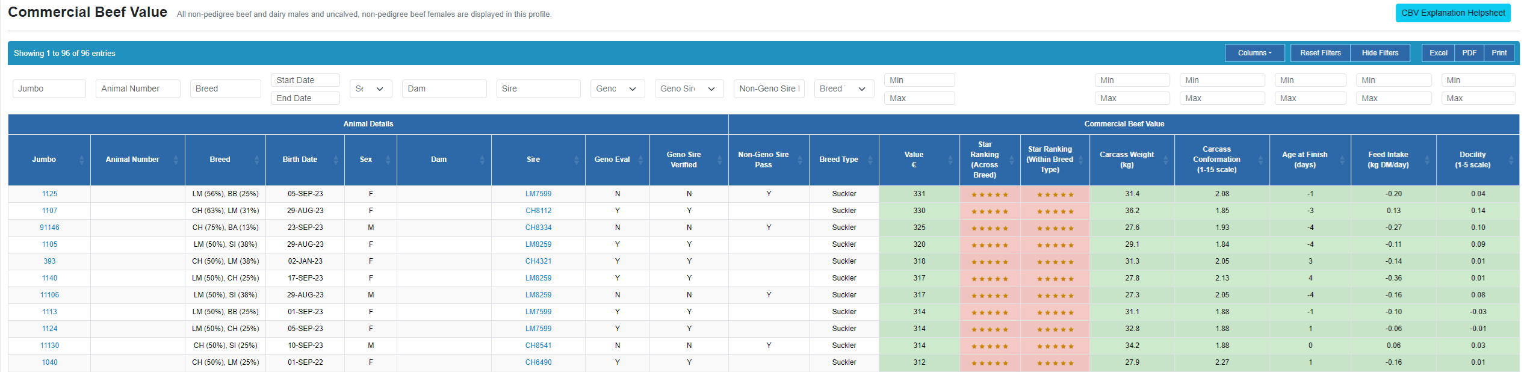This screenshot has height=372, width=1524.
Task: Click sort arrows on Carcass Conformation header
Action: point(1261,160)
